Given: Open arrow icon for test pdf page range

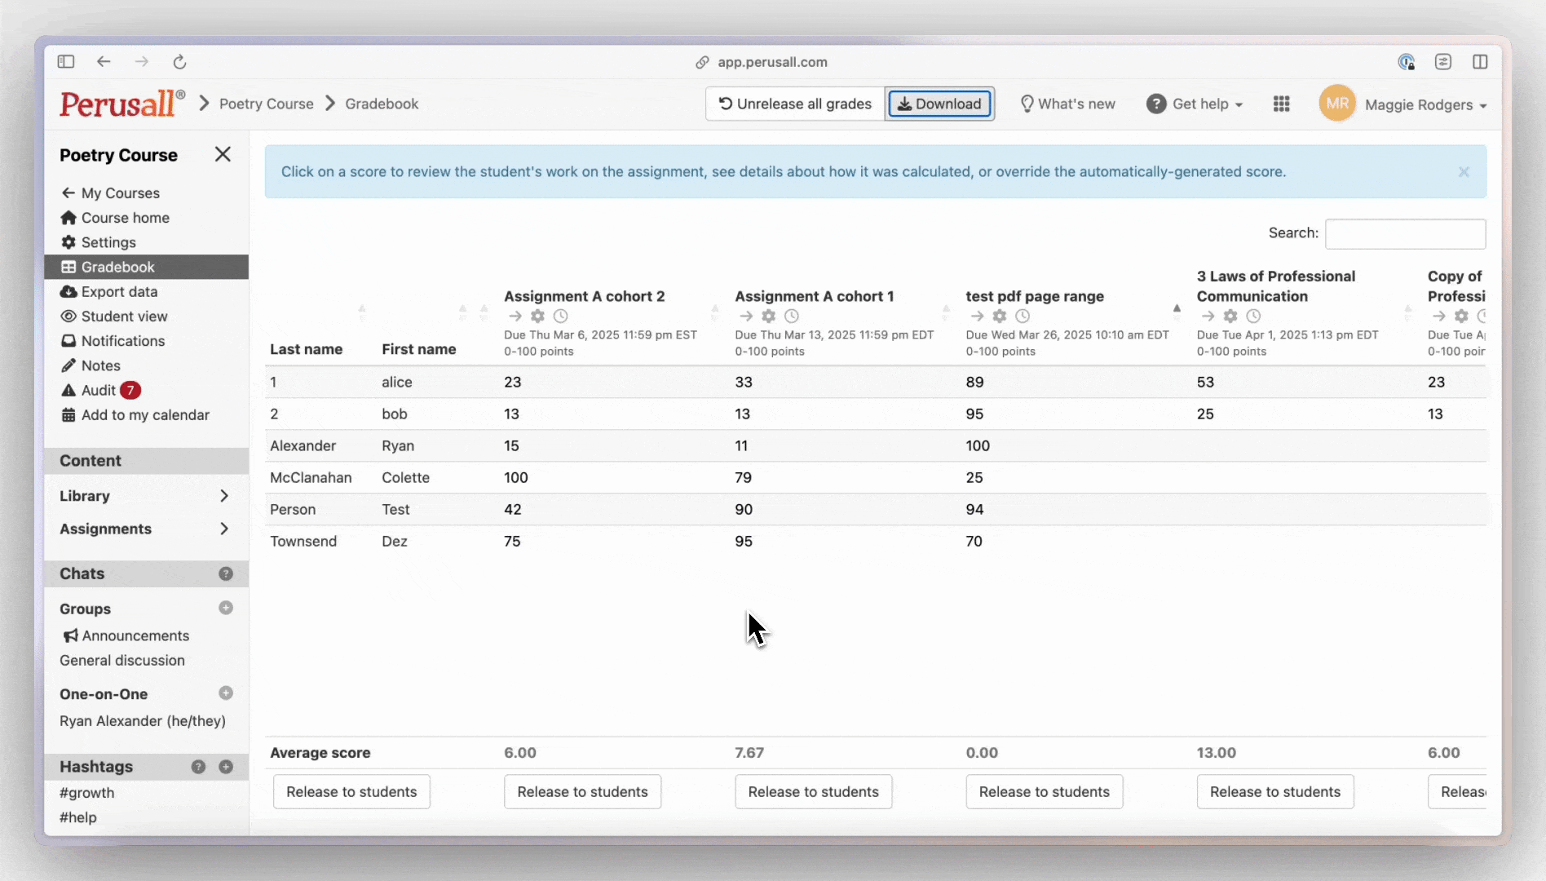Looking at the screenshot, I should (977, 316).
